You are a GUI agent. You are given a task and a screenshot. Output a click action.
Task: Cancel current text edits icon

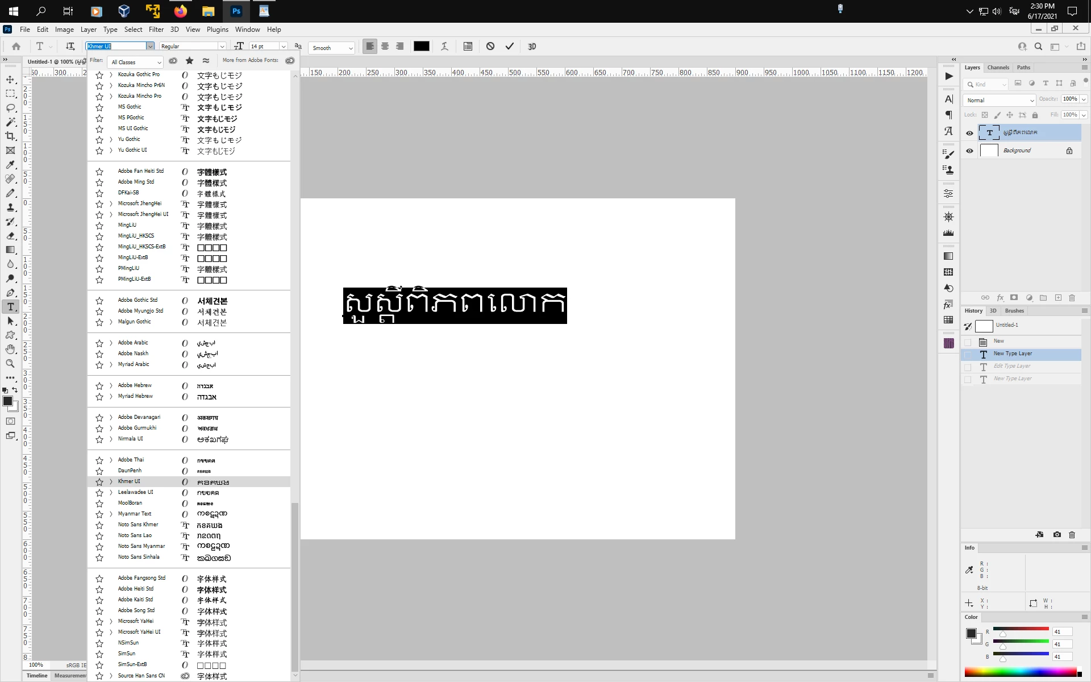point(490,47)
